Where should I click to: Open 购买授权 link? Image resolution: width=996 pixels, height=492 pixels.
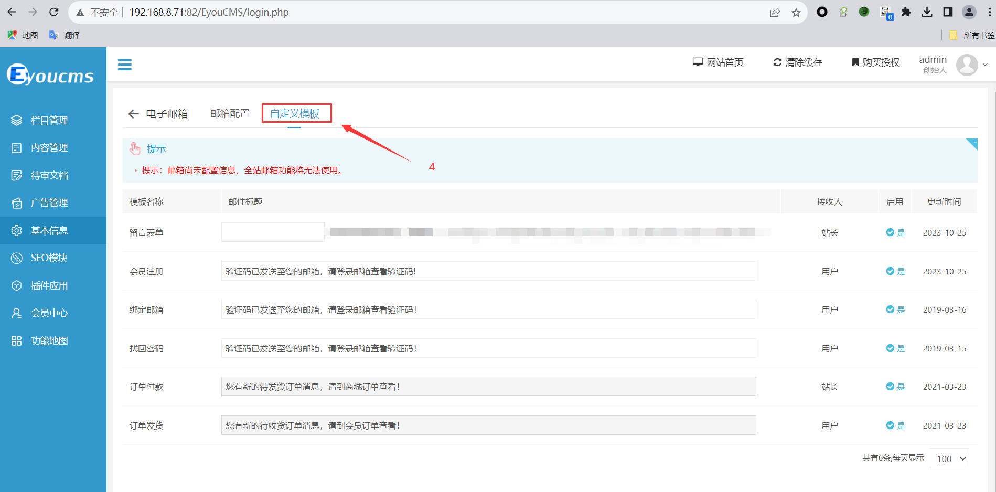click(875, 62)
